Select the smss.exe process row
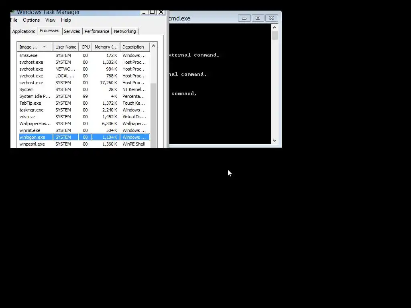Image resolution: width=411 pixels, height=308 pixels. 84,55
